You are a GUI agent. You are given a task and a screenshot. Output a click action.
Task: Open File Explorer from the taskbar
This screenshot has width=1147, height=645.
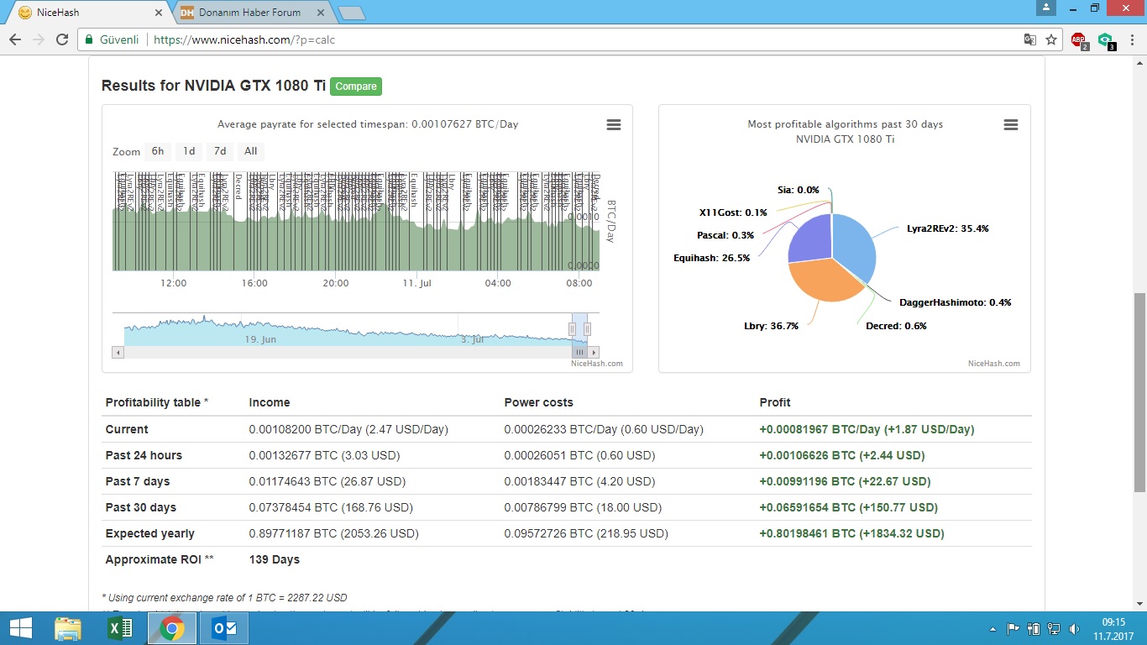[68, 628]
